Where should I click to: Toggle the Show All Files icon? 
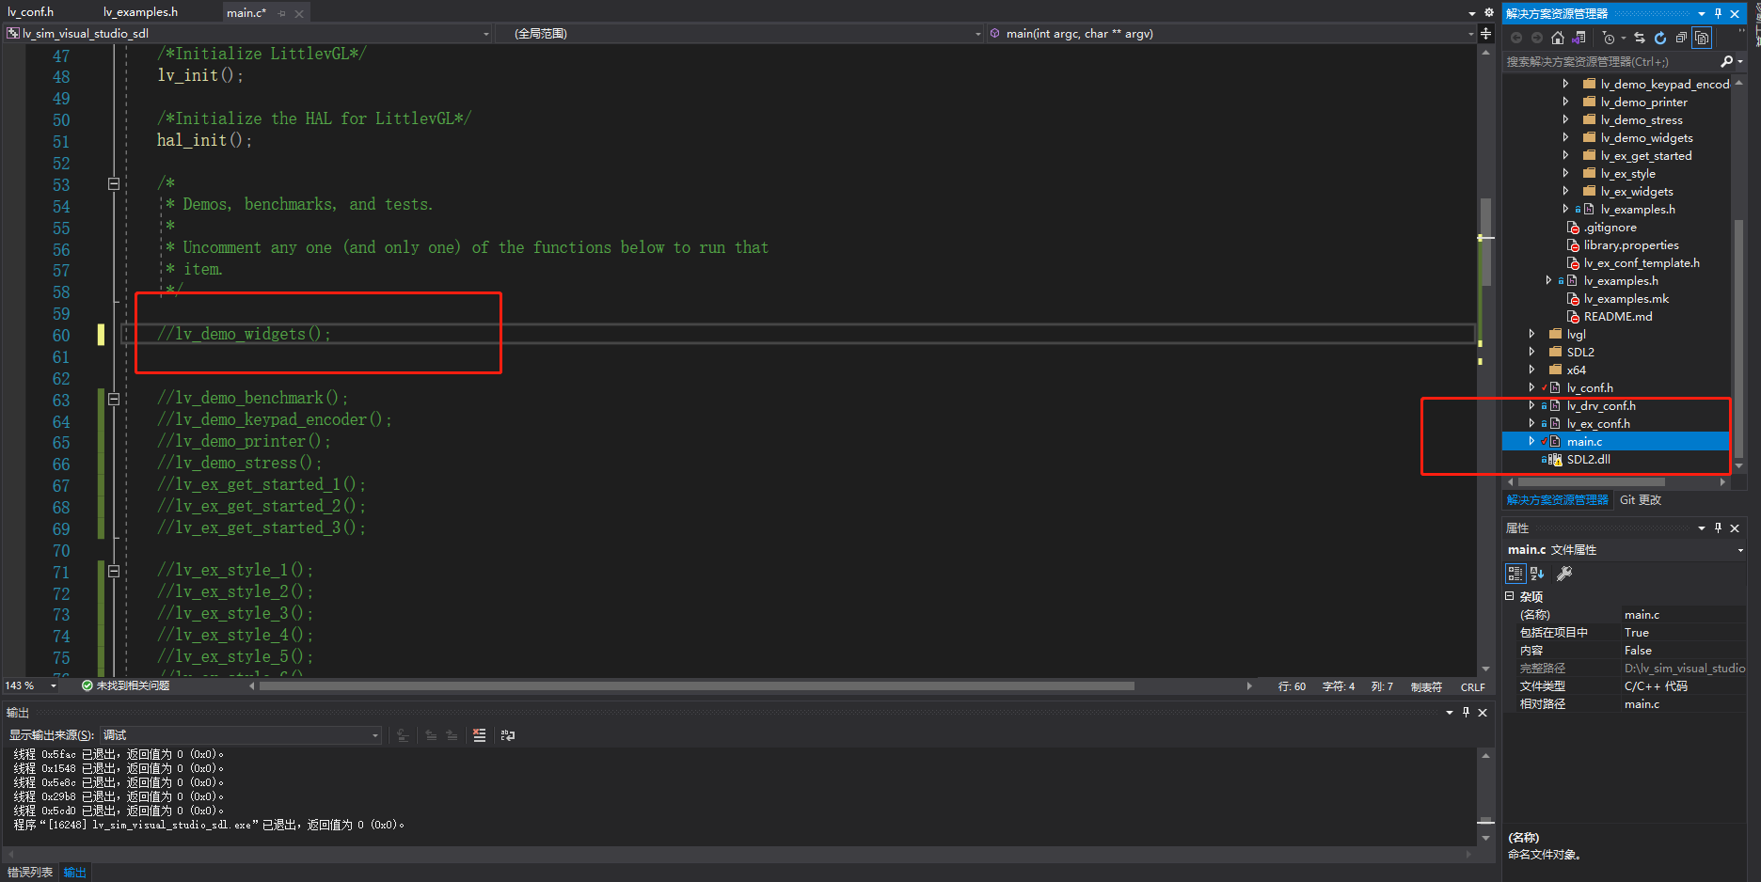point(1702,38)
